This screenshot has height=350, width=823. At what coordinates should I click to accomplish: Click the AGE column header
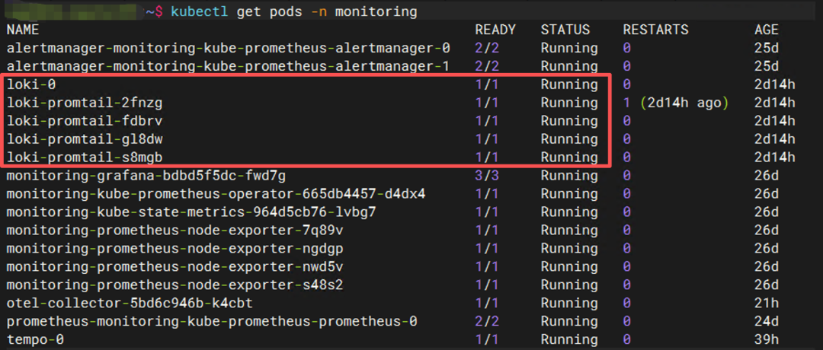tap(767, 30)
